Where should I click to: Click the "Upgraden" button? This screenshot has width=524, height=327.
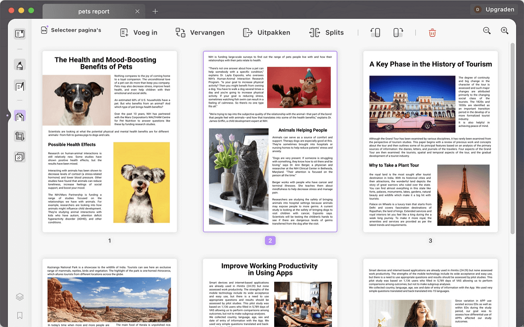[494, 9]
